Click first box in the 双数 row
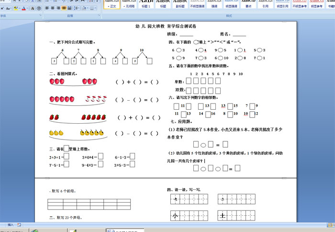 pos(189,91)
